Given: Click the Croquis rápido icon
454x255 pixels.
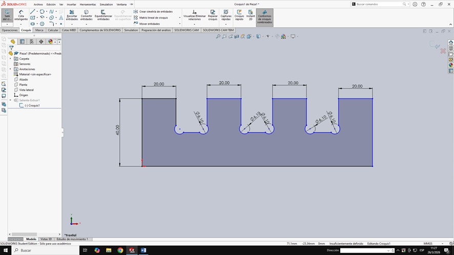Looking at the screenshot, I should coord(239,12).
